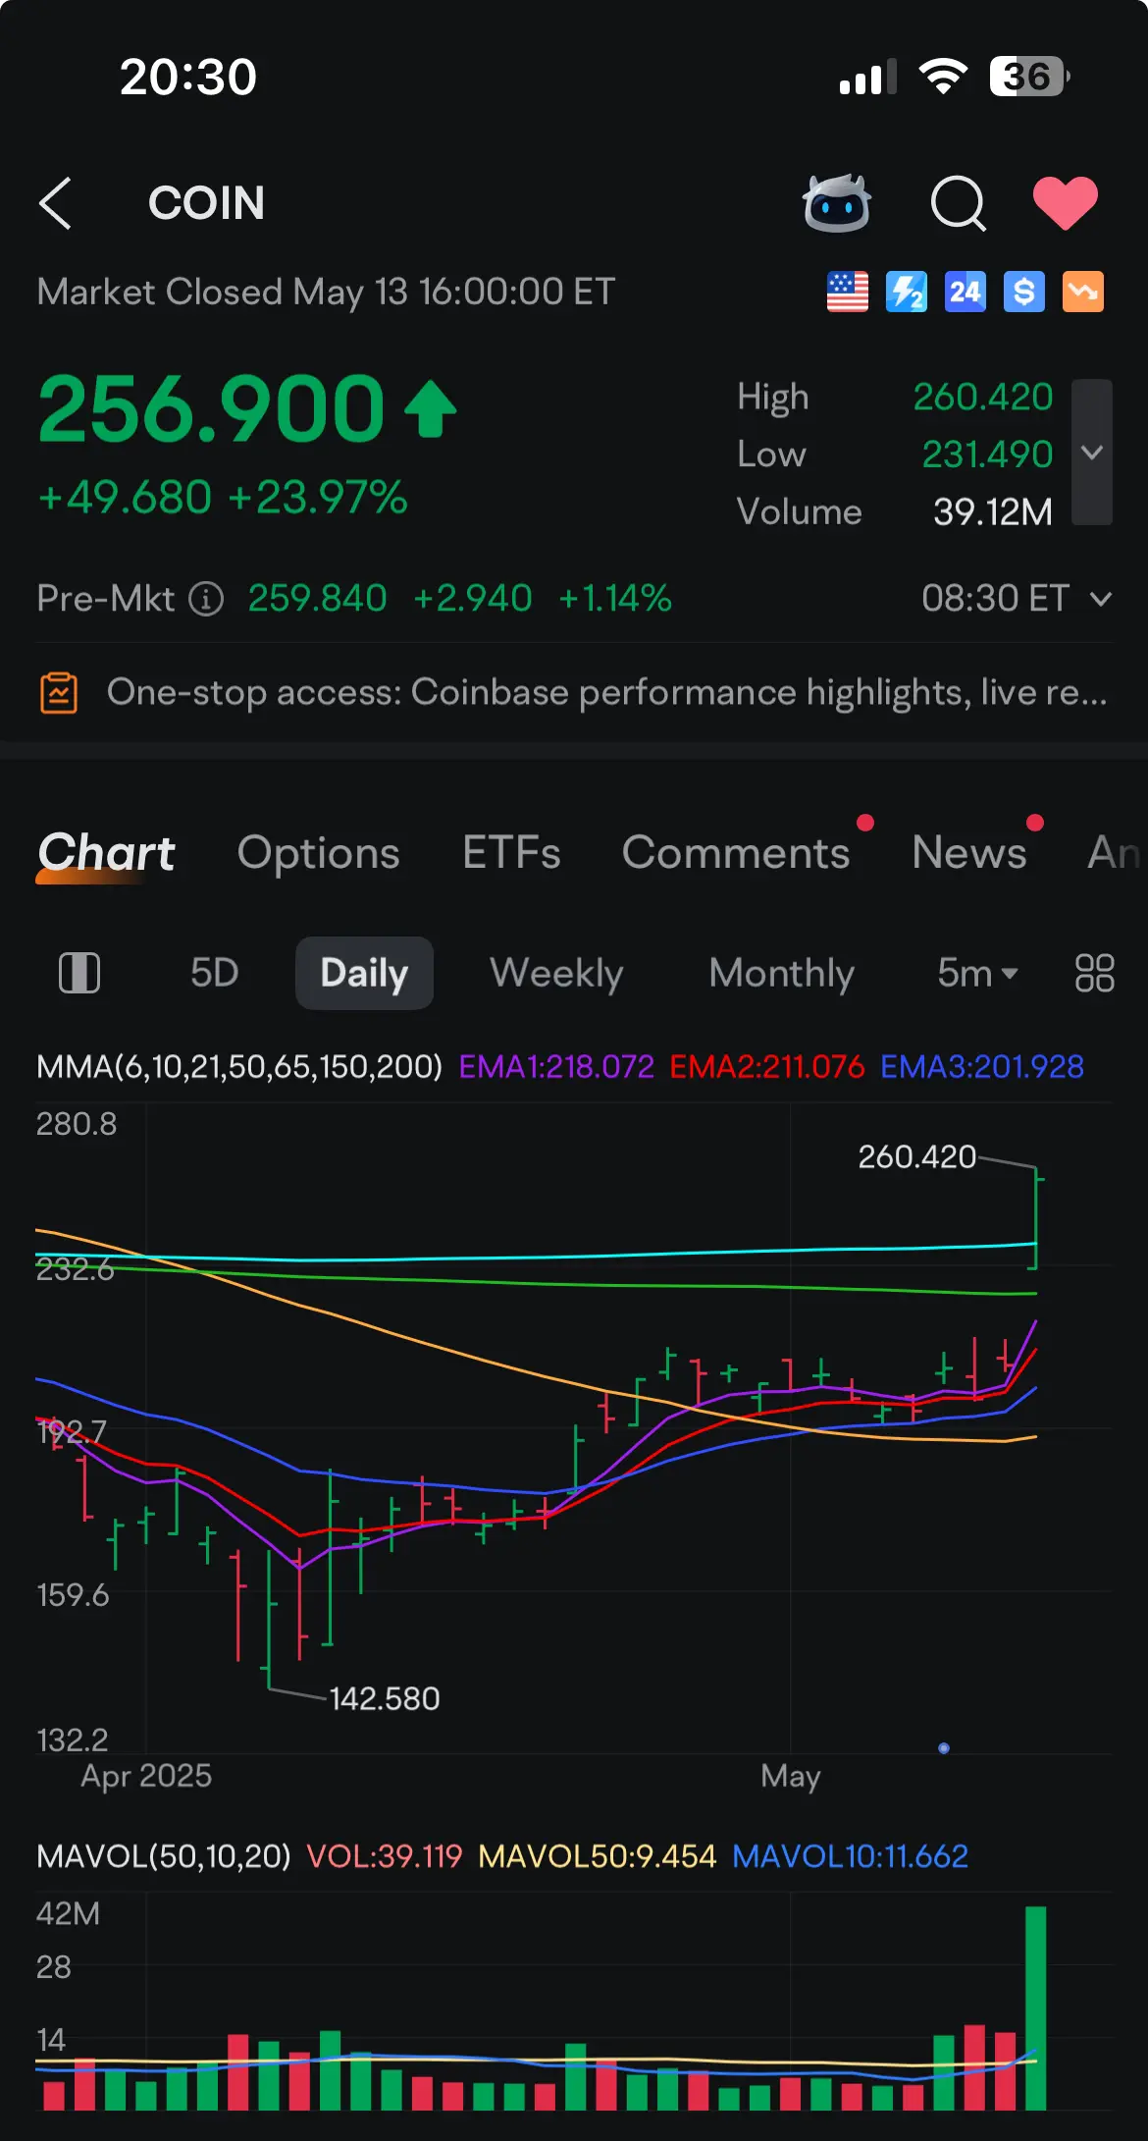The width and height of the screenshot is (1148, 2141).
Task: Switch to the Options tab
Action: click(x=319, y=852)
